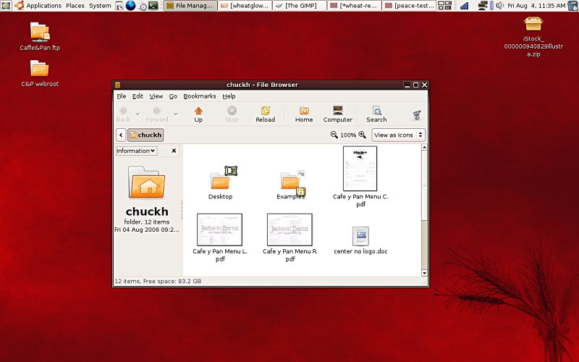The height and width of the screenshot is (362, 579).
Task: Expand the Information side pane dropdown
Action: click(x=136, y=151)
